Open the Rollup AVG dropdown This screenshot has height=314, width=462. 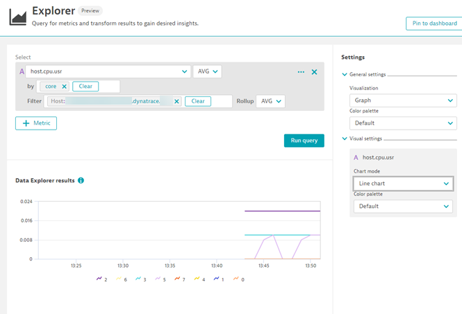click(270, 101)
